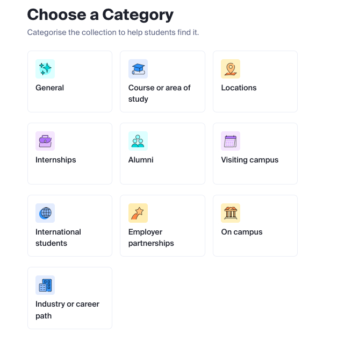Select the General category label
This screenshot has width=352, height=340.
[x=50, y=88]
